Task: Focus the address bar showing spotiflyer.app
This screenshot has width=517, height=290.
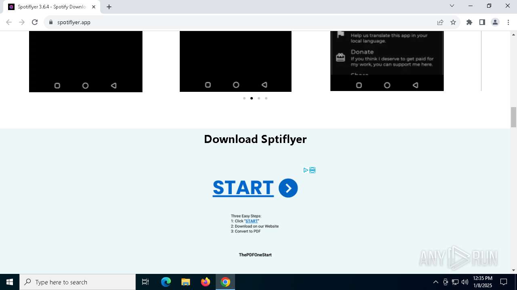Action: [242, 22]
